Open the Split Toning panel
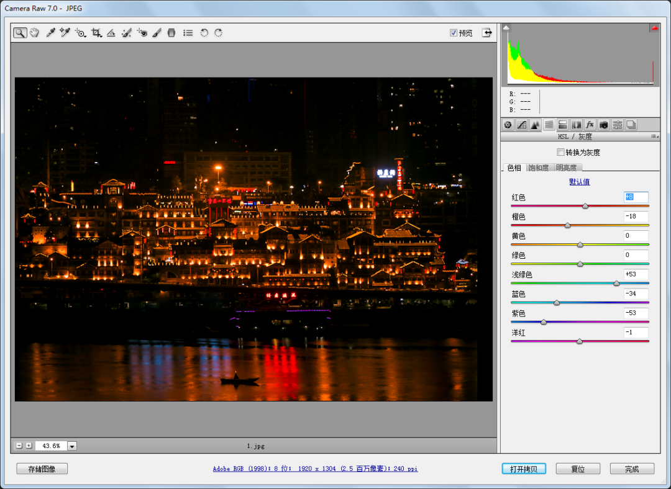The width and height of the screenshot is (671, 489). coord(562,125)
